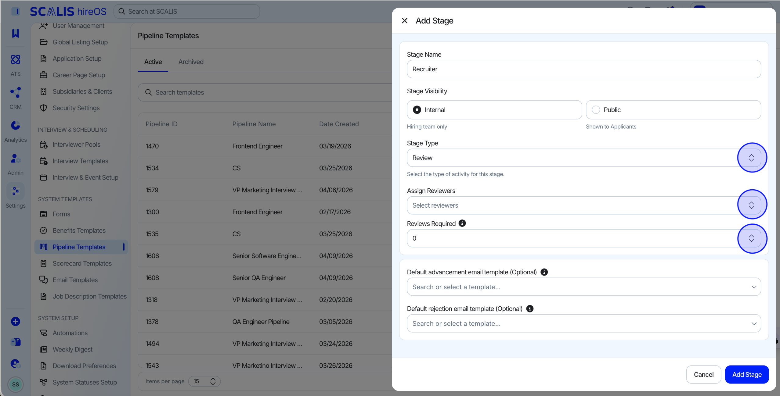The width and height of the screenshot is (780, 396).
Task: Click the SS user avatar
Action: pyautogui.click(x=16, y=384)
